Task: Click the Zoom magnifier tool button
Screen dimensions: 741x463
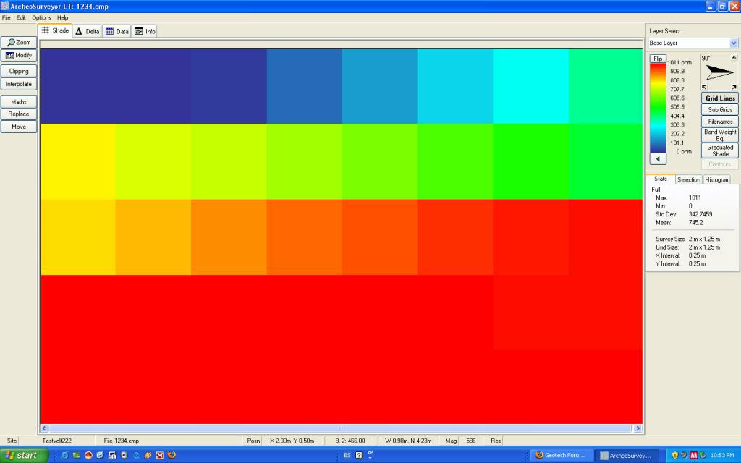Action: pos(19,42)
